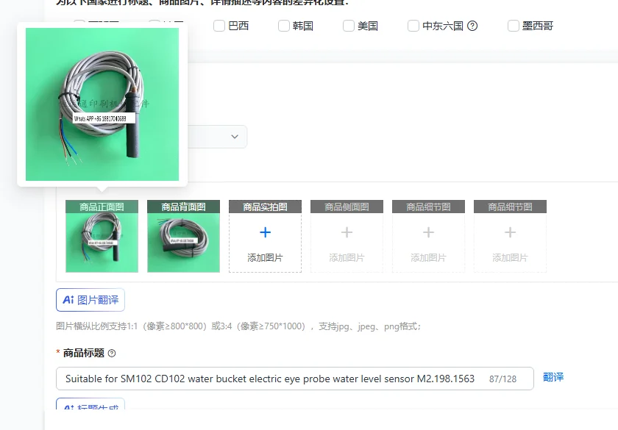The image size is (618, 430).
Task: Focus the 商品标题 text input field
Action: (x=295, y=379)
